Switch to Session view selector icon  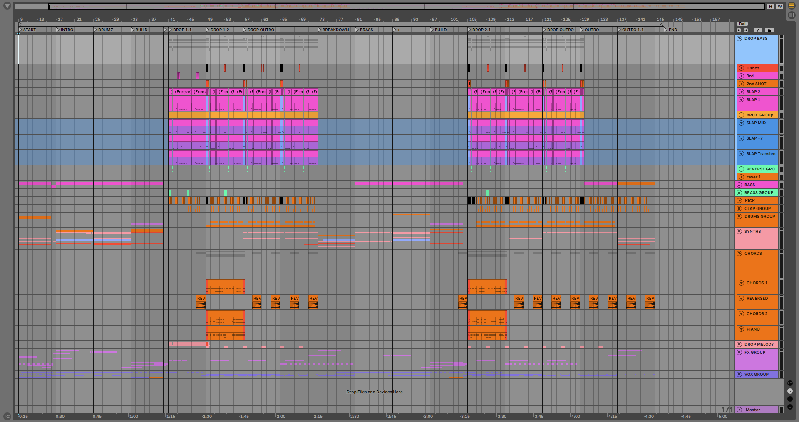(792, 15)
